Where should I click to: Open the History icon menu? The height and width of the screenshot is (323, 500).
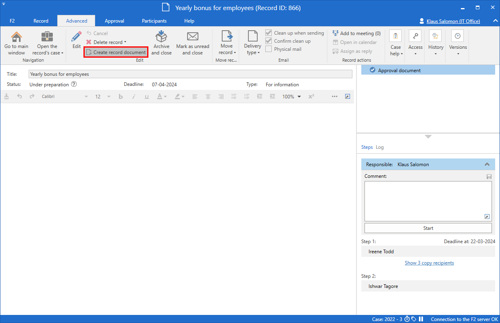(435, 36)
